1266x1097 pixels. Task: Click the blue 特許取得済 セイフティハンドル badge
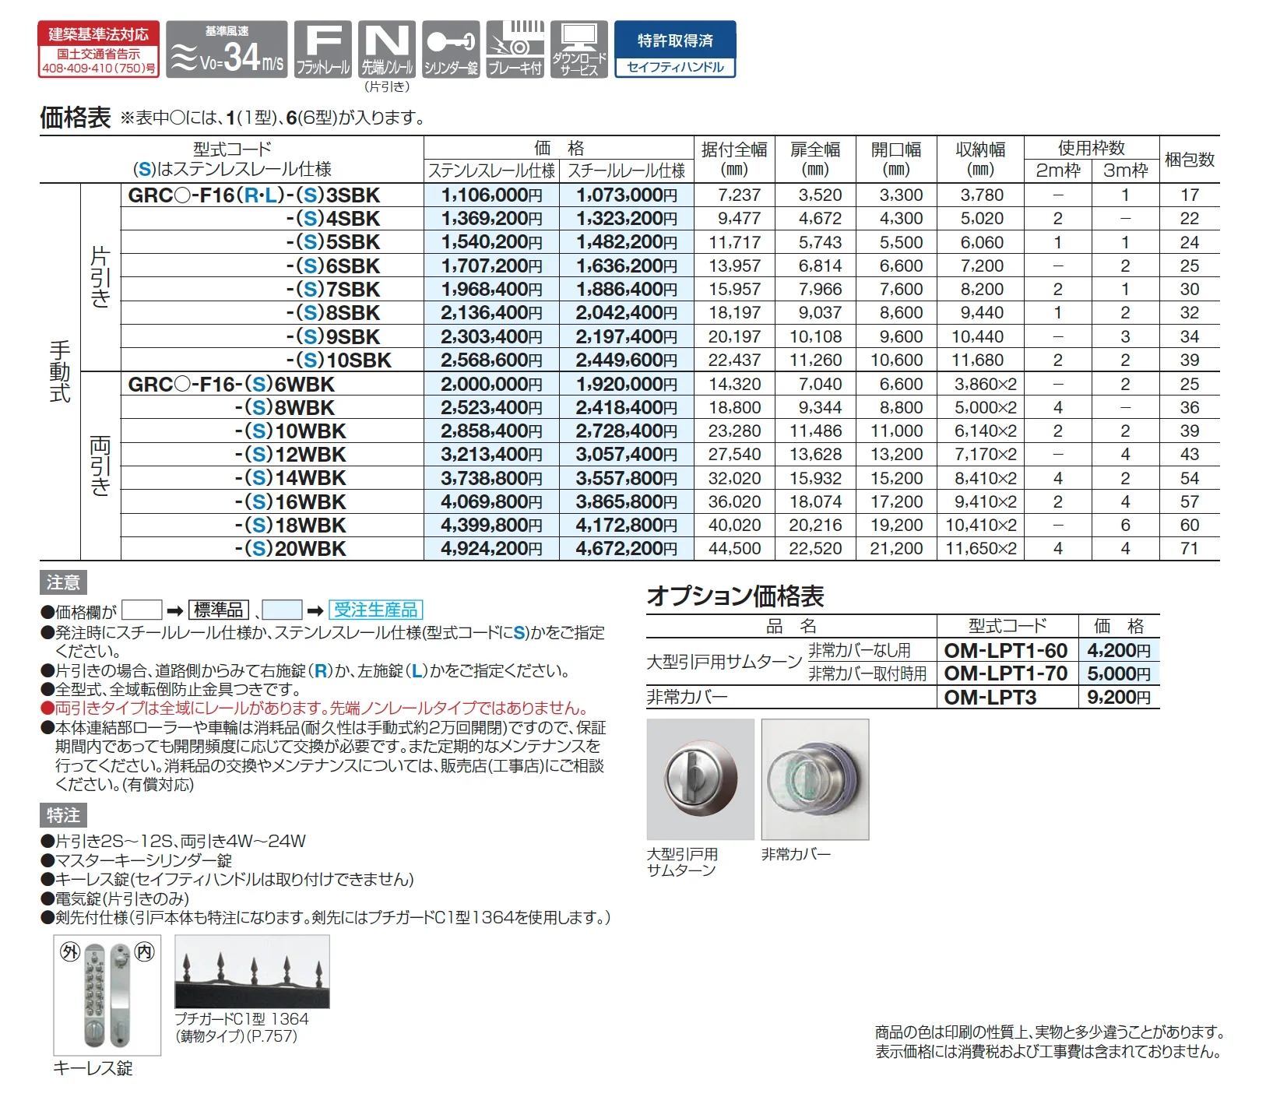pos(675,49)
